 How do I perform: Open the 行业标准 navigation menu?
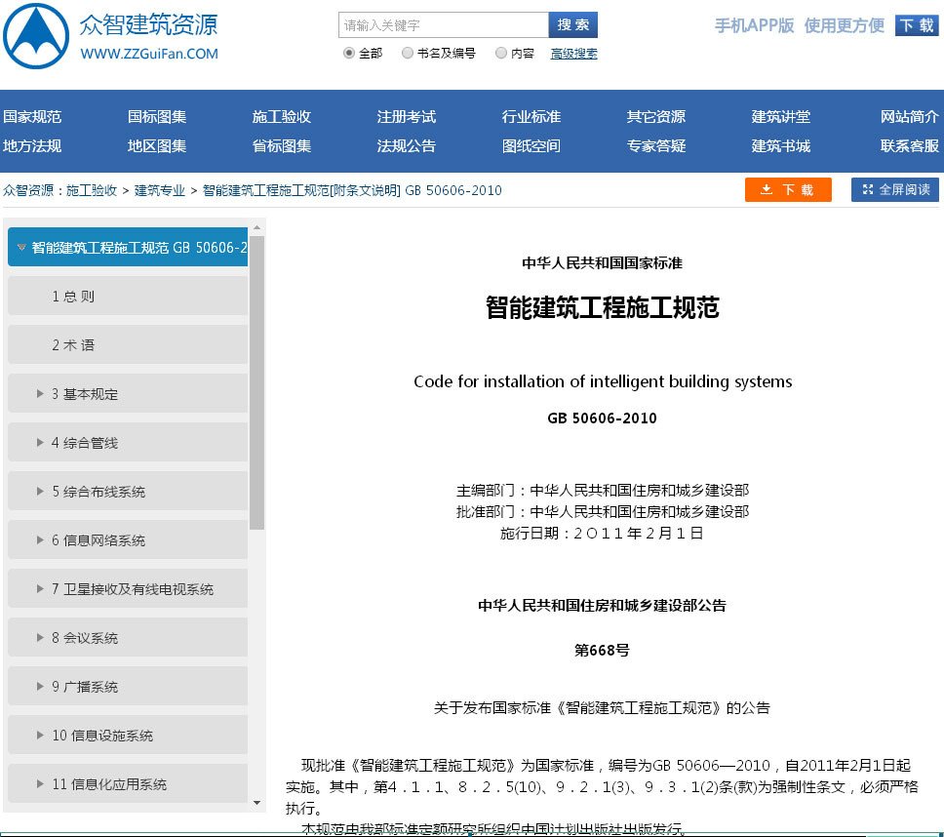tap(531, 116)
